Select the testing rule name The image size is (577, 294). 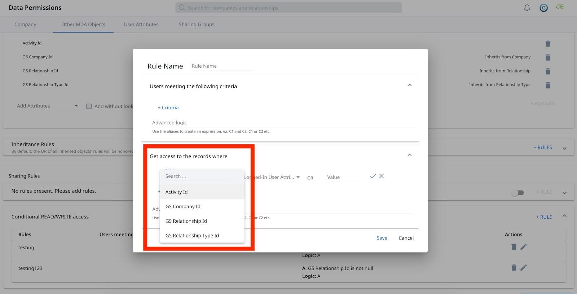[x=26, y=248]
